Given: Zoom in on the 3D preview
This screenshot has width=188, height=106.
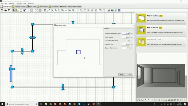Looking at the screenshot, I should [139, 100].
